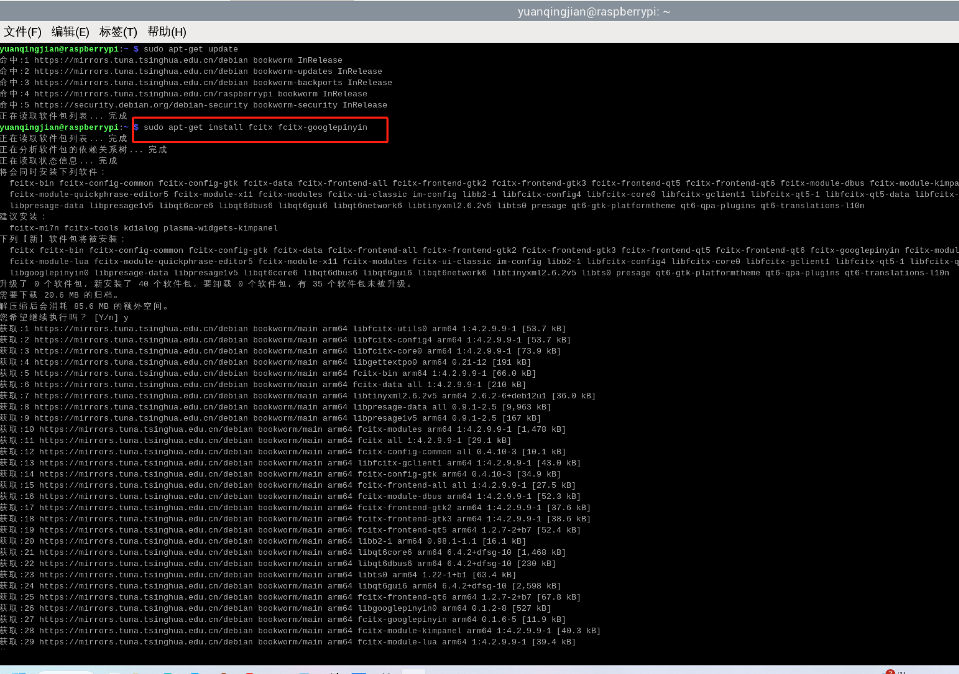Click the 获取:1 libfcitx-utils0 download URL
The width and height of the screenshot is (959, 674).
pos(141,329)
